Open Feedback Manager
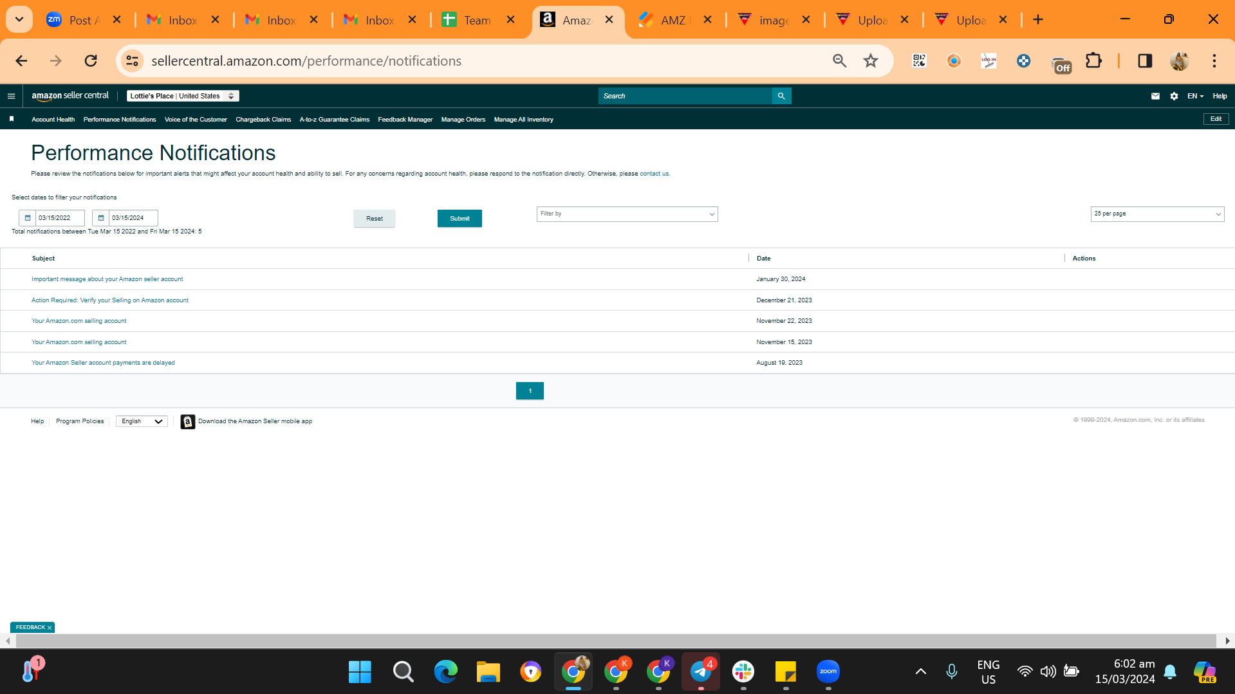Viewport: 1235px width, 694px height. (405, 120)
